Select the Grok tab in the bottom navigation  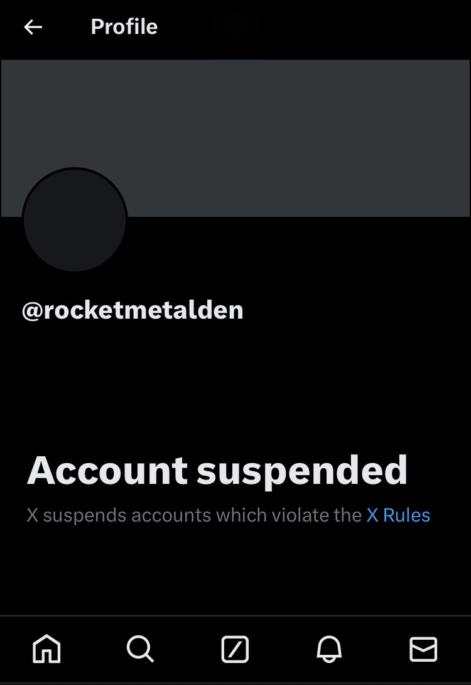pos(235,649)
